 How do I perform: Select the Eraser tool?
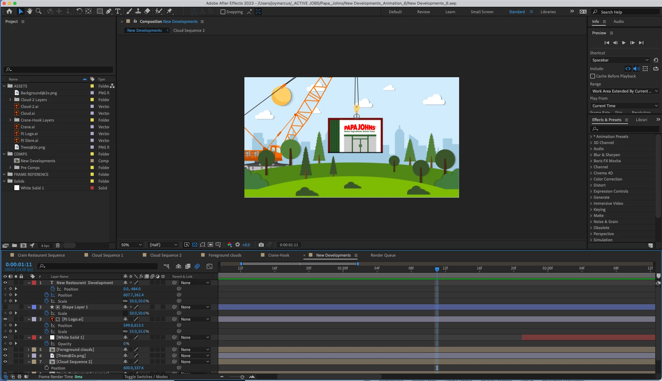tap(147, 11)
